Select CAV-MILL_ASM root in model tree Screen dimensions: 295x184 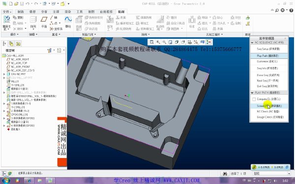tap(13, 56)
